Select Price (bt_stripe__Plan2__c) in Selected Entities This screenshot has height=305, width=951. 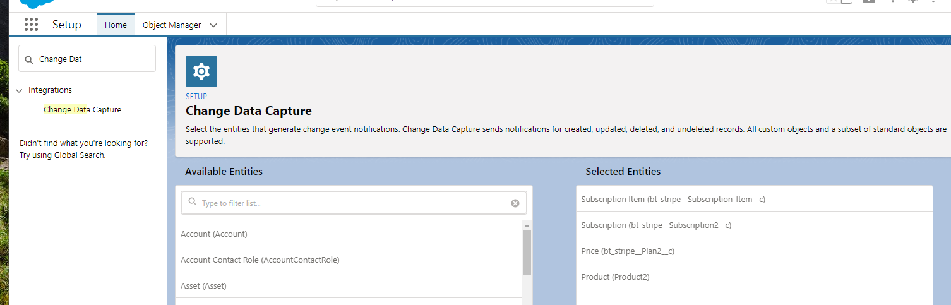(754, 251)
